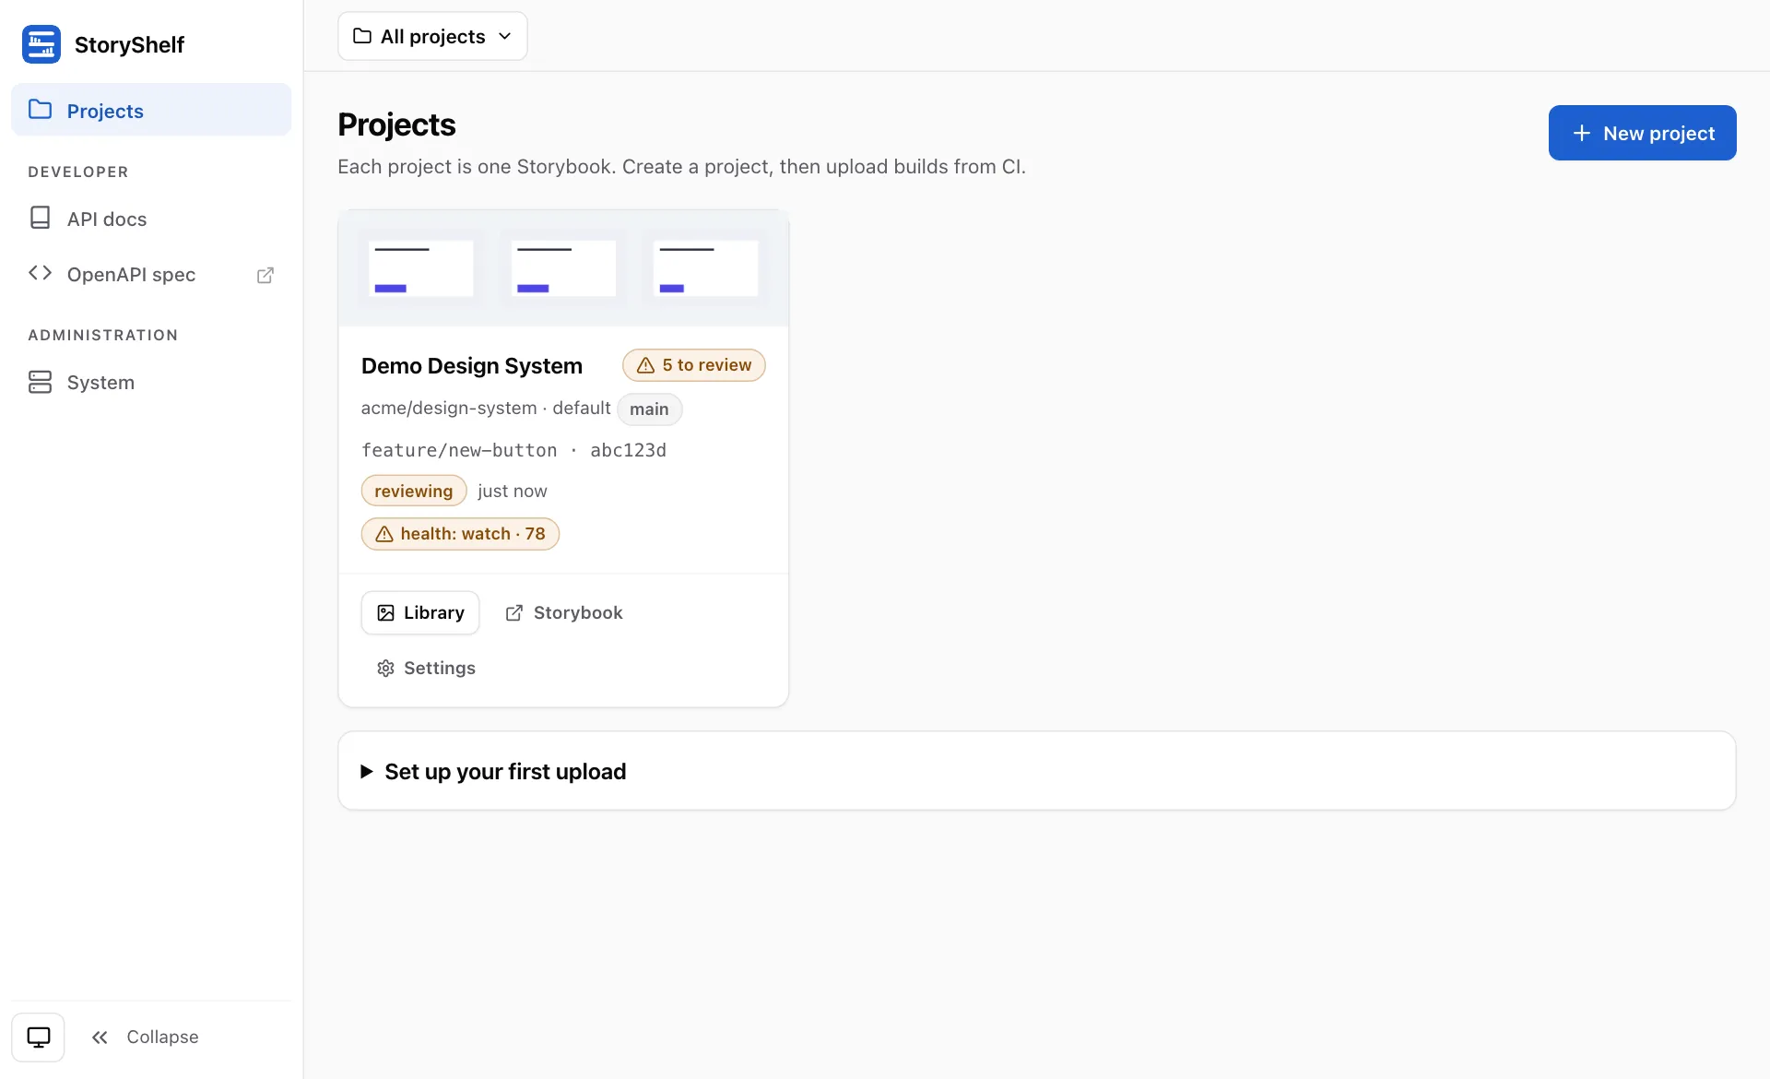Open Projects in the sidebar
This screenshot has height=1079, width=1770.
click(151, 111)
